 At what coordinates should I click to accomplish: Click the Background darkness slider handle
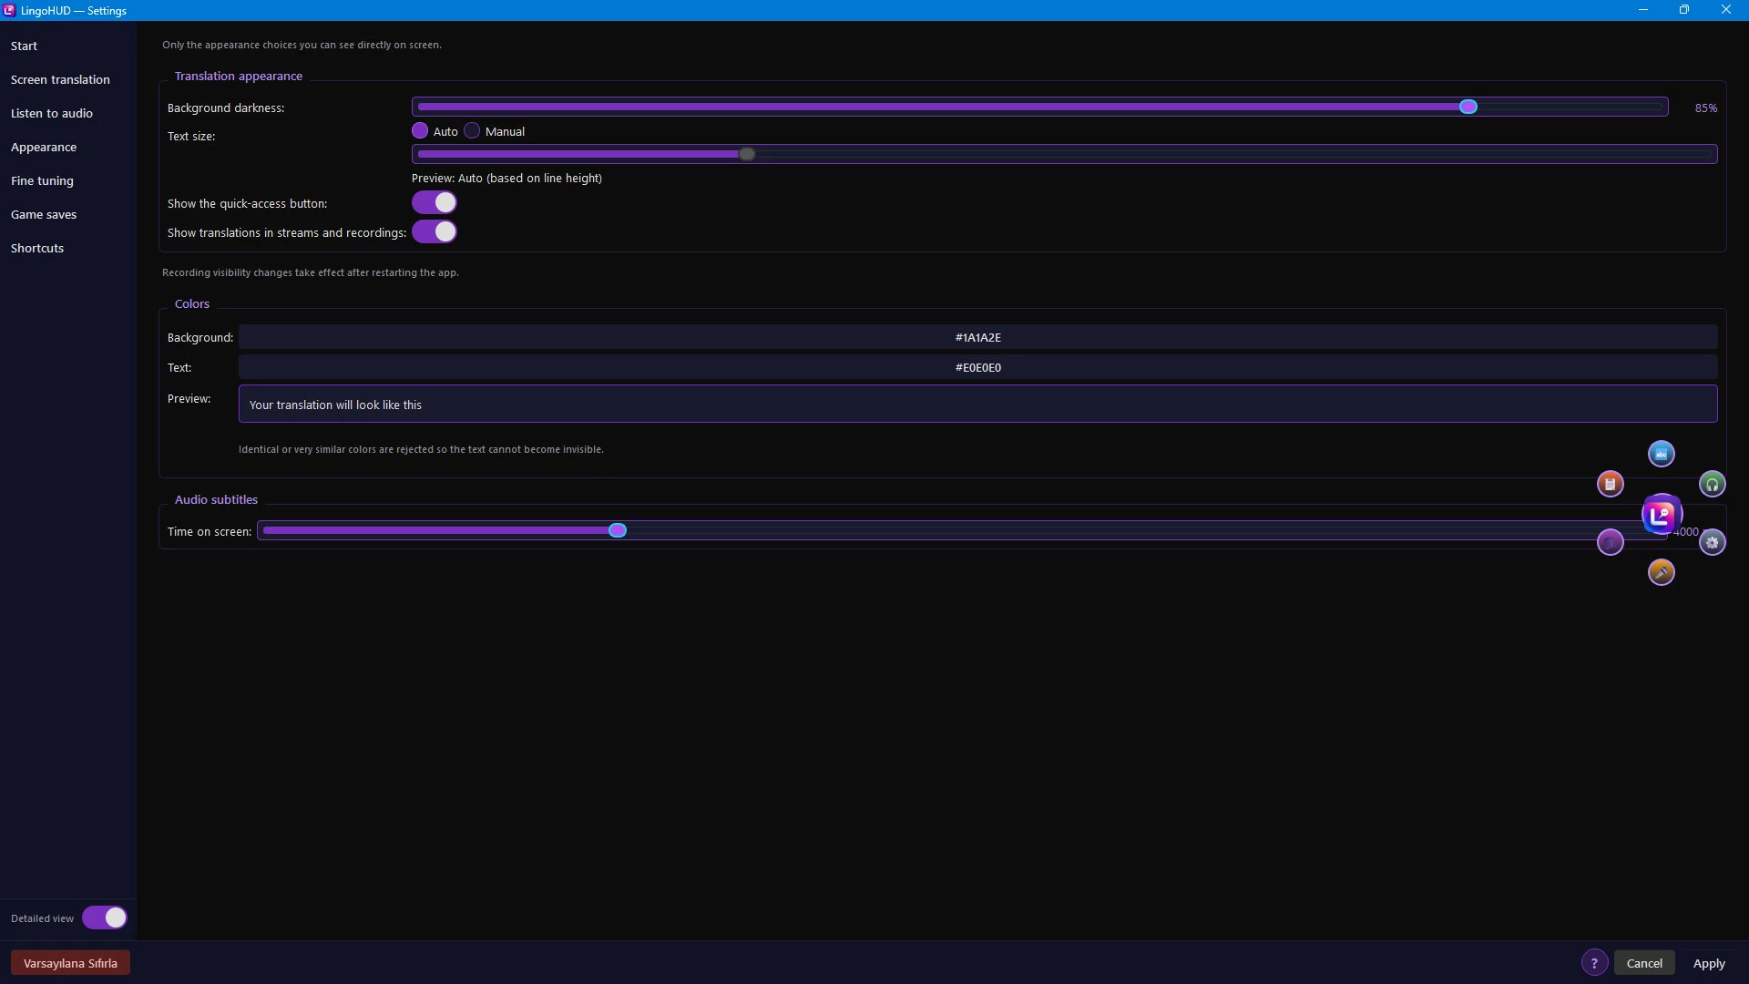(x=1468, y=108)
